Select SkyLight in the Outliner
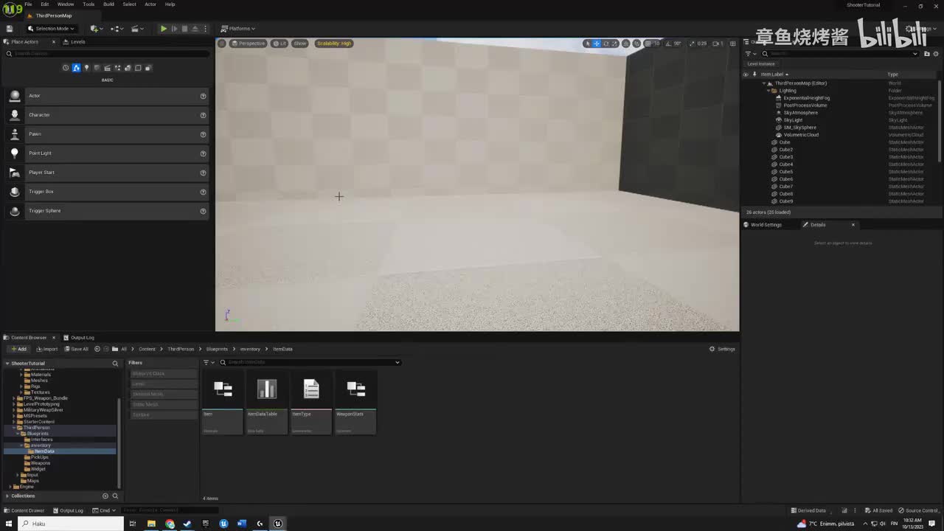 [x=793, y=120]
